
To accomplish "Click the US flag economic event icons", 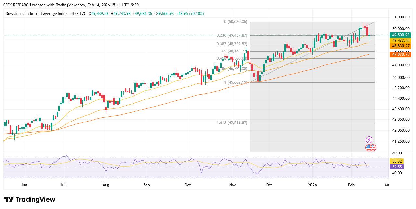I will 371,148.
